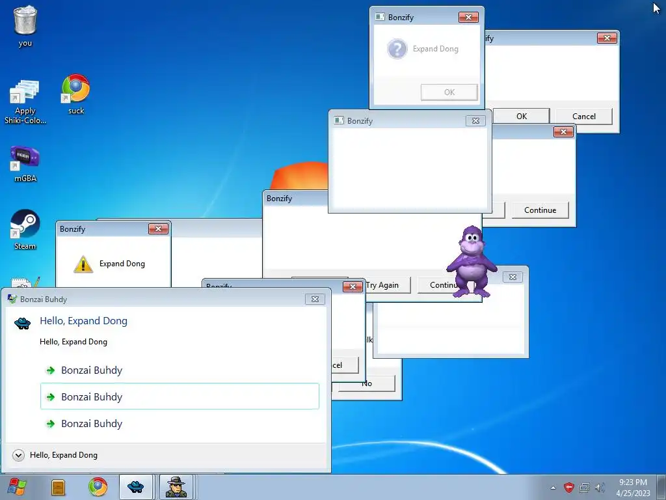Open the volume speaker tray icon
The height and width of the screenshot is (500, 666).
point(599,487)
